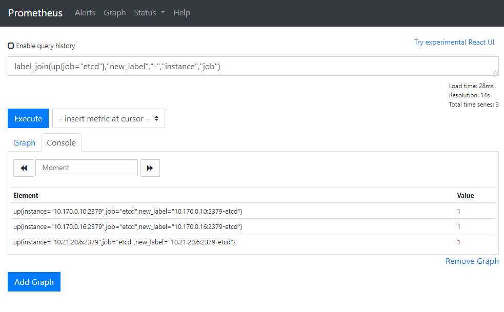This screenshot has width=504, height=312.
Task: Open Alerts in the navbar
Action: coord(85,13)
